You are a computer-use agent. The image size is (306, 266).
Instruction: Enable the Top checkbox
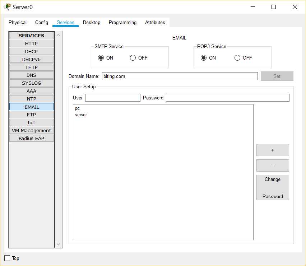pos(7,258)
